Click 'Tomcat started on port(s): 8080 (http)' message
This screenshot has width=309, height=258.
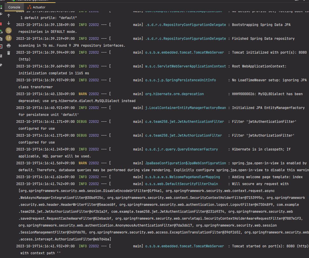270,246
